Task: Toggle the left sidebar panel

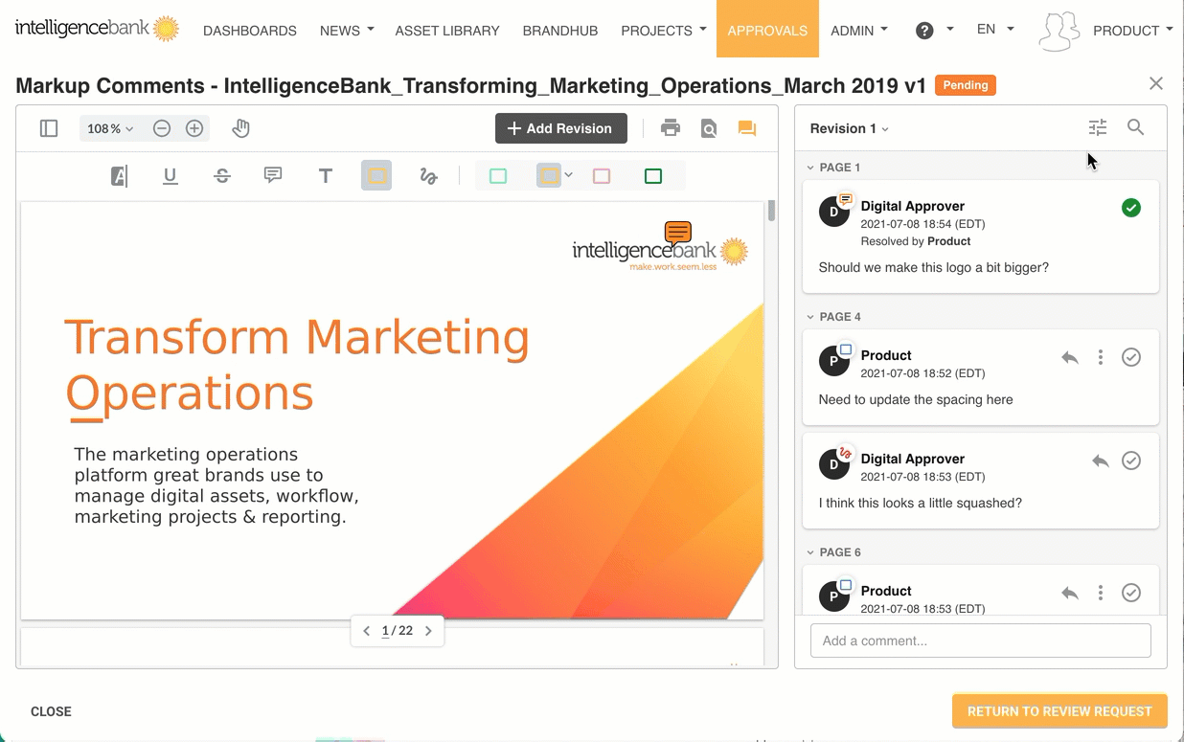Action: coord(49,128)
